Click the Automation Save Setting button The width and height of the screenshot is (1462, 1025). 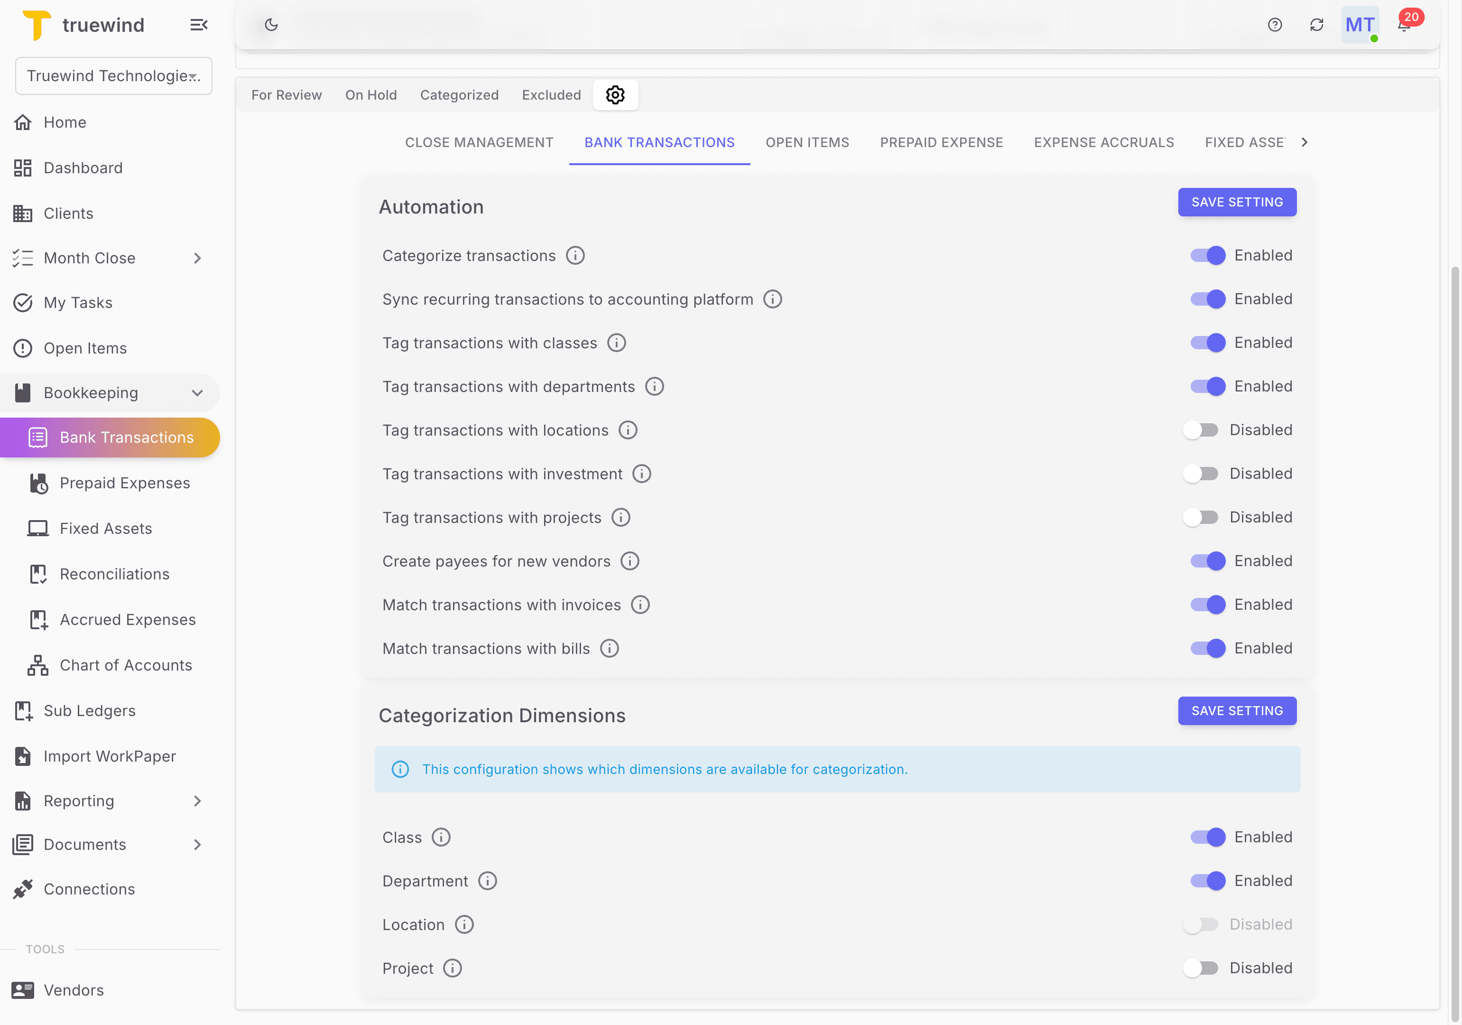[x=1237, y=202]
